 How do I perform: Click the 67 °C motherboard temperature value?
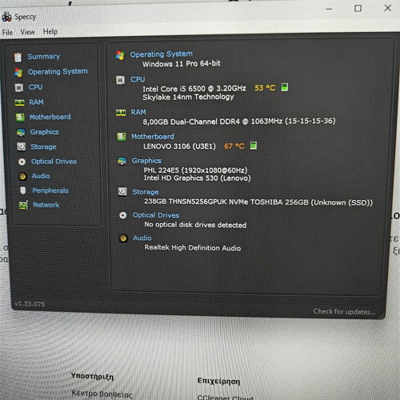coord(234,146)
